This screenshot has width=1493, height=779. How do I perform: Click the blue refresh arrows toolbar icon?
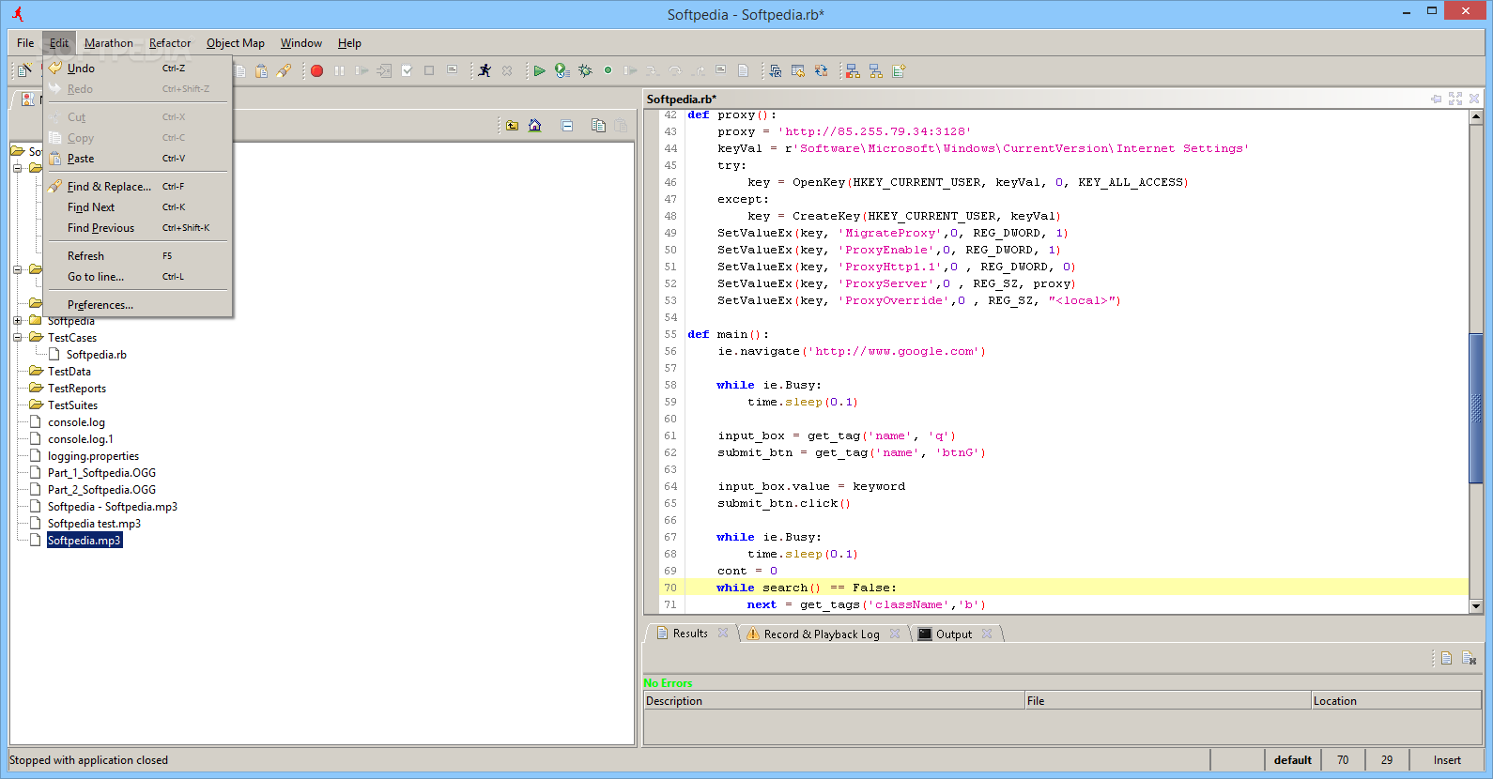(x=821, y=70)
